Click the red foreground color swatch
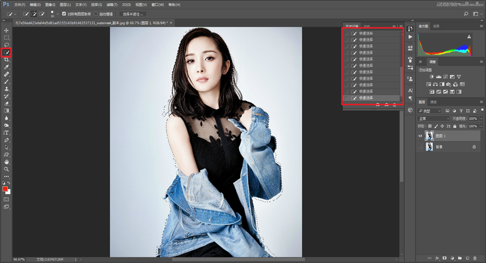486x263 pixels. tap(5, 189)
